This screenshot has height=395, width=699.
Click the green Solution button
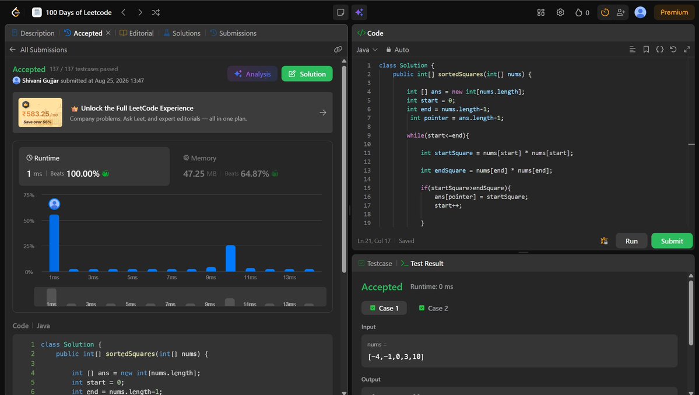pos(307,74)
